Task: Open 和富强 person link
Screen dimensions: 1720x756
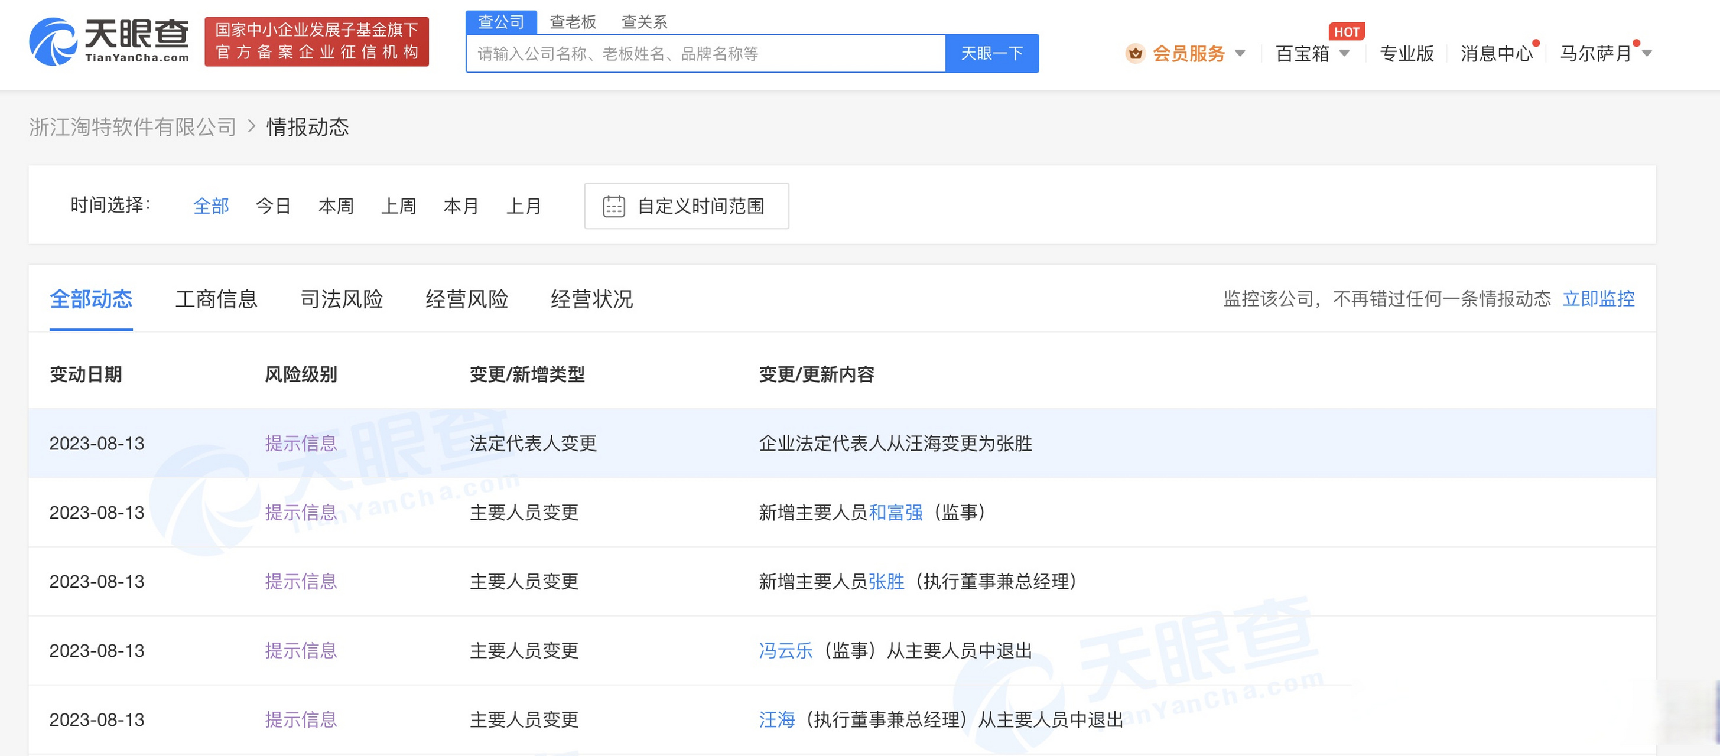Action: coord(895,513)
